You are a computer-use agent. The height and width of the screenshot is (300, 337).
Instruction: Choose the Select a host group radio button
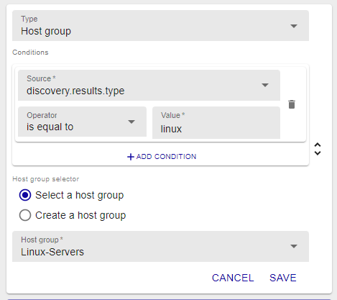pyautogui.click(x=25, y=195)
